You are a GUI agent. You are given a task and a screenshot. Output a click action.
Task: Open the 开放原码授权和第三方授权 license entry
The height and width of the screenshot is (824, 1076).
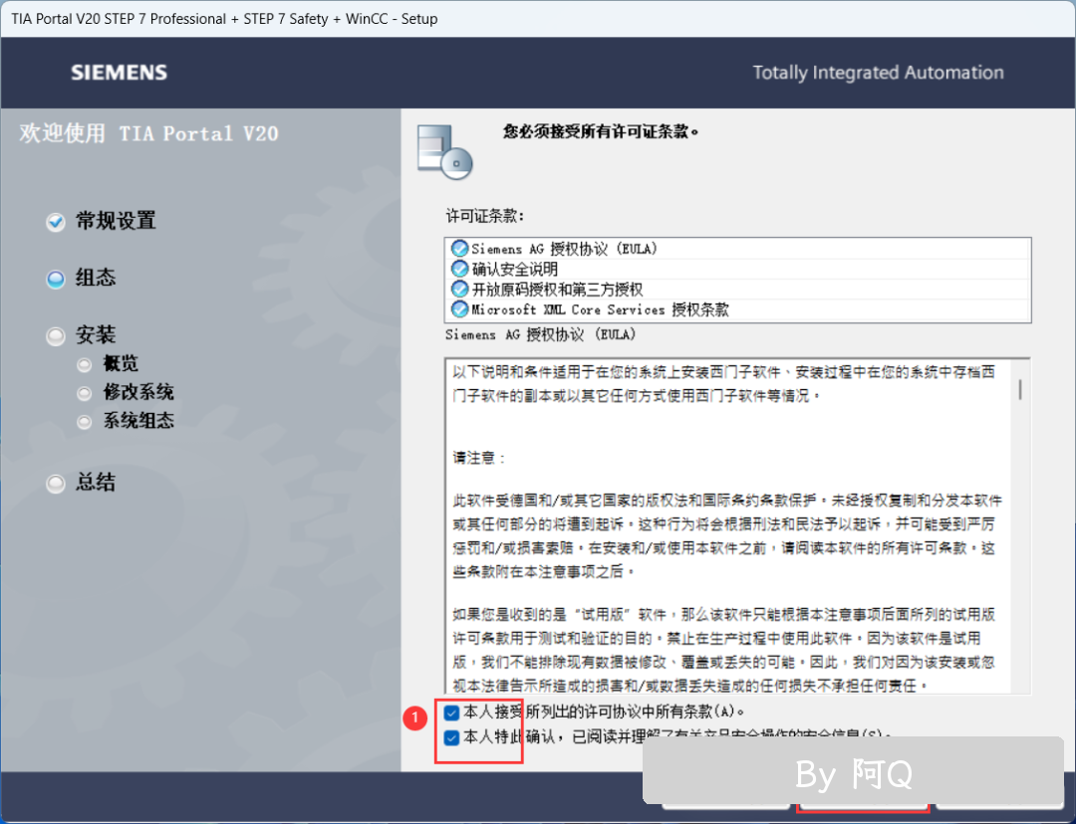click(737, 290)
